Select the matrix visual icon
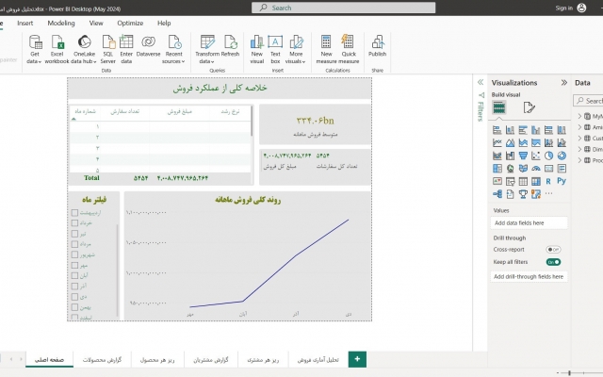The width and height of the screenshot is (603, 377). pos(536,181)
